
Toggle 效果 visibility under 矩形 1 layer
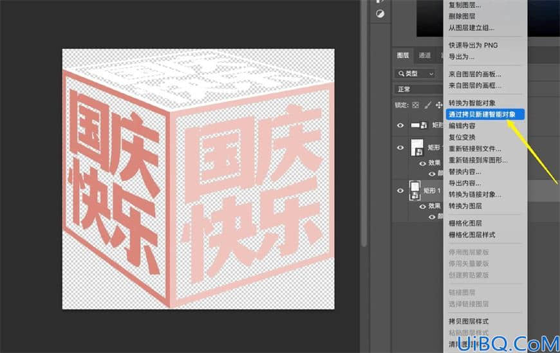tap(422, 206)
